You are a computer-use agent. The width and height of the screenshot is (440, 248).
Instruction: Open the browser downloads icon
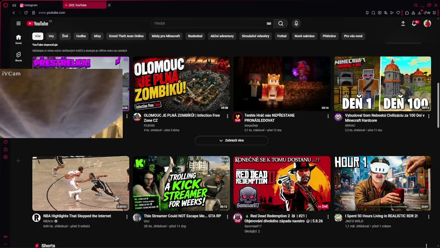coord(420,13)
